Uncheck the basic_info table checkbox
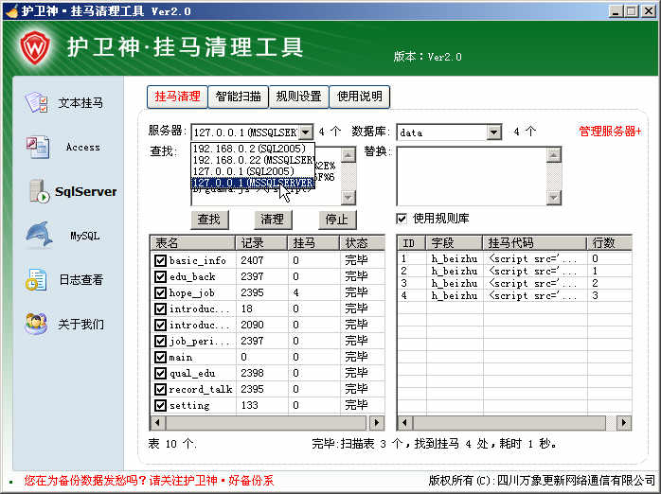Image resolution: width=661 pixels, height=494 pixels. [160, 260]
